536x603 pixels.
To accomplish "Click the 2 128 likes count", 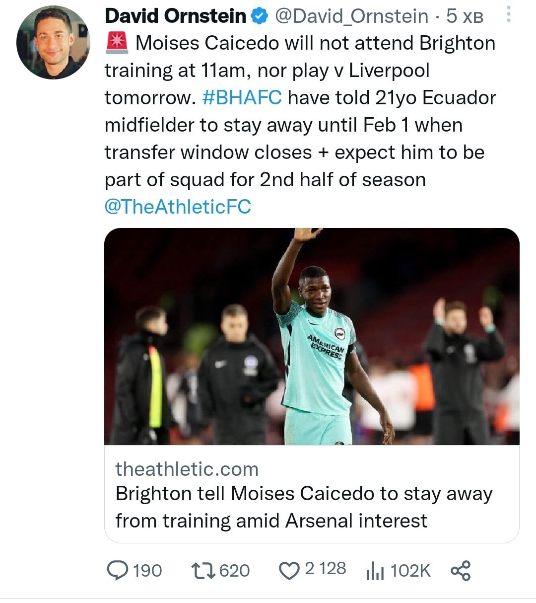I will [326, 569].
